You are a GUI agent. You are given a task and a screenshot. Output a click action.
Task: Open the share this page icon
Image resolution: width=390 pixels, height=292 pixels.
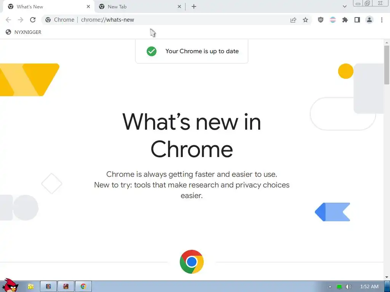[293, 20]
